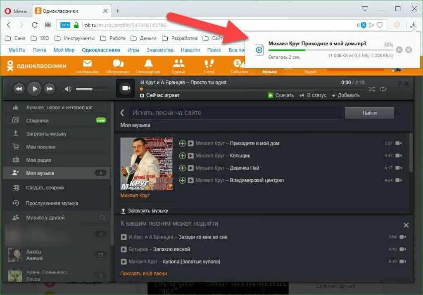Open video clip icon beside track title
This screenshot has width=423, height=295.
tap(126, 88)
